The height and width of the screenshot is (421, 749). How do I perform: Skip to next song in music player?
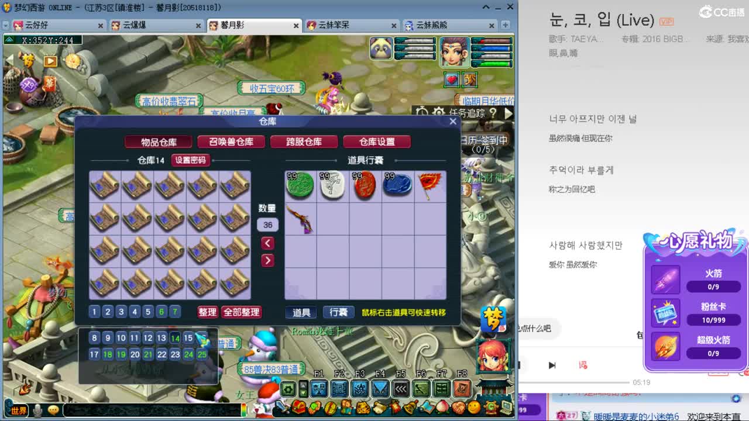(552, 365)
